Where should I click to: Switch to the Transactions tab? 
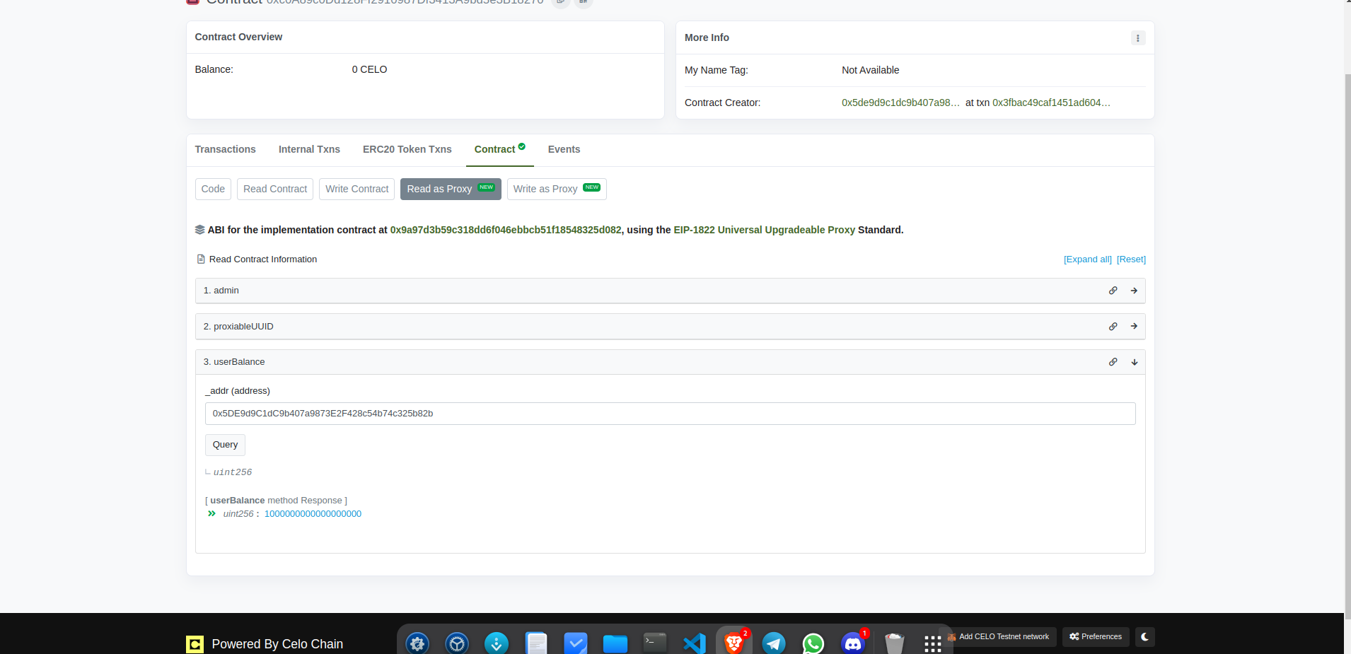pyautogui.click(x=225, y=149)
